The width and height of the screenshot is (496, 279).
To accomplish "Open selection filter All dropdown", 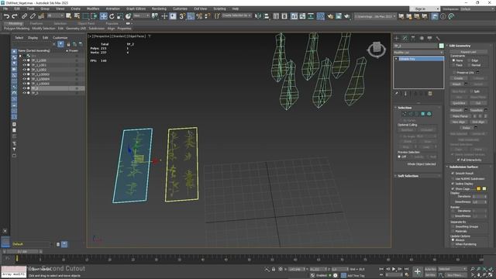I will 55,15.
